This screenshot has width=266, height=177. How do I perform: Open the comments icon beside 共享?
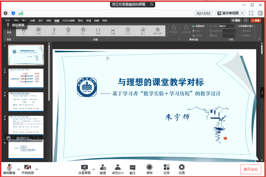246,20
